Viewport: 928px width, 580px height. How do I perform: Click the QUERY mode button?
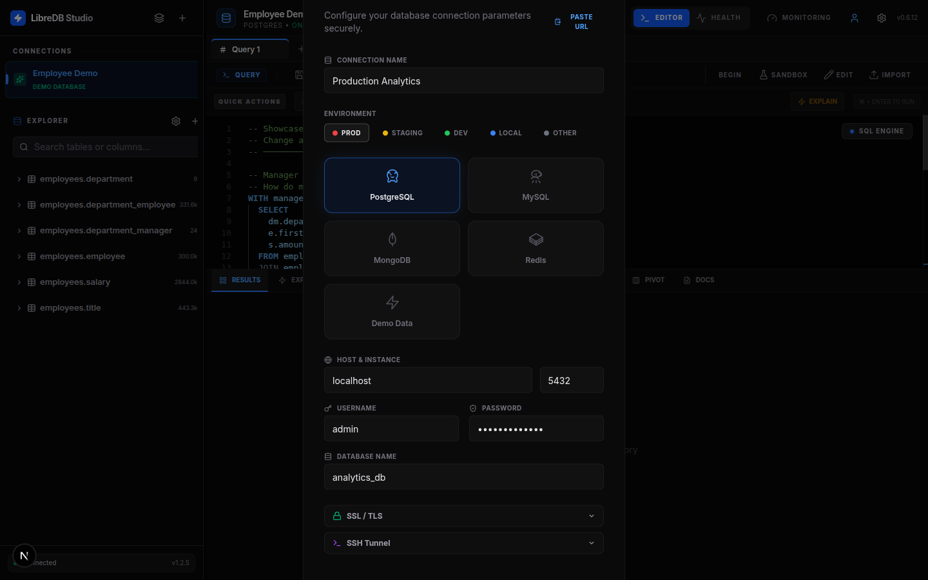point(242,75)
